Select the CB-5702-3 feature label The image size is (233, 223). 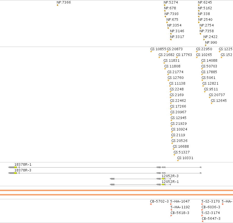pyautogui.click(x=159, y=201)
